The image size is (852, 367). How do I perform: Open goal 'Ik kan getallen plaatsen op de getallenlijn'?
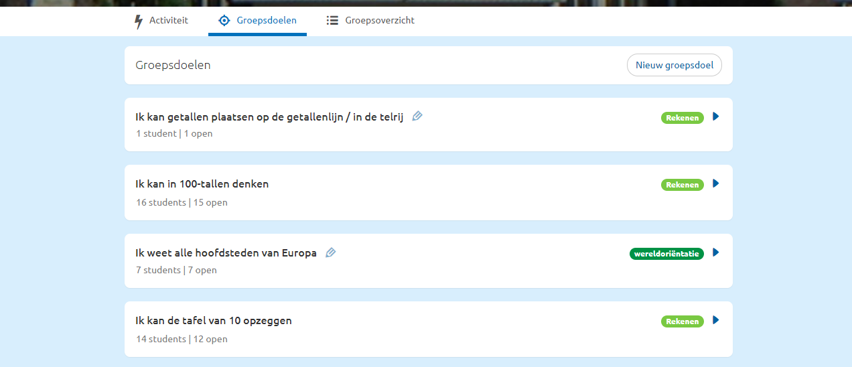(269, 117)
